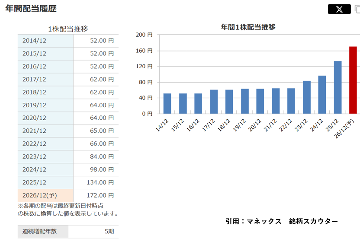Image resolution: width=360 pixels, height=239 pixels.
Task: Click the copy icon beside X button
Action: (357, 9)
